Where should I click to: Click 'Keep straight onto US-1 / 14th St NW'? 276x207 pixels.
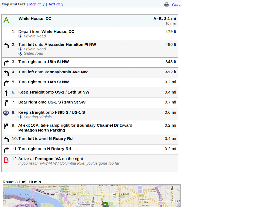click(54, 92)
